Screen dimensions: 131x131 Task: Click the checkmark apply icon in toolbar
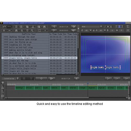(45, 30)
